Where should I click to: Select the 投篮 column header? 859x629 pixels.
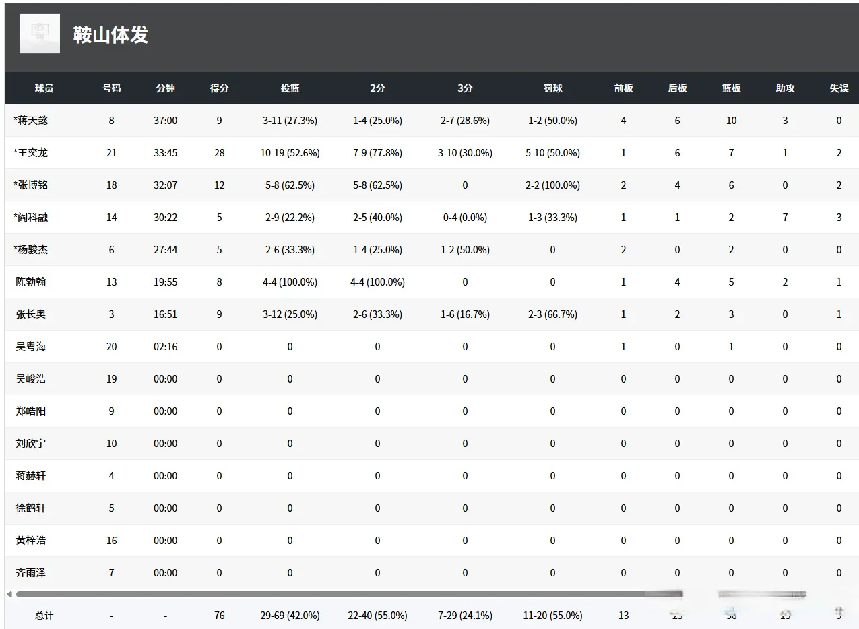pyautogui.click(x=290, y=88)
